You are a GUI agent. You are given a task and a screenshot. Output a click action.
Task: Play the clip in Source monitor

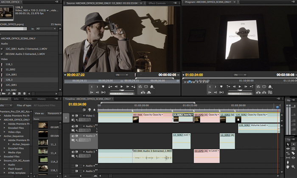(x=122, y=86)
